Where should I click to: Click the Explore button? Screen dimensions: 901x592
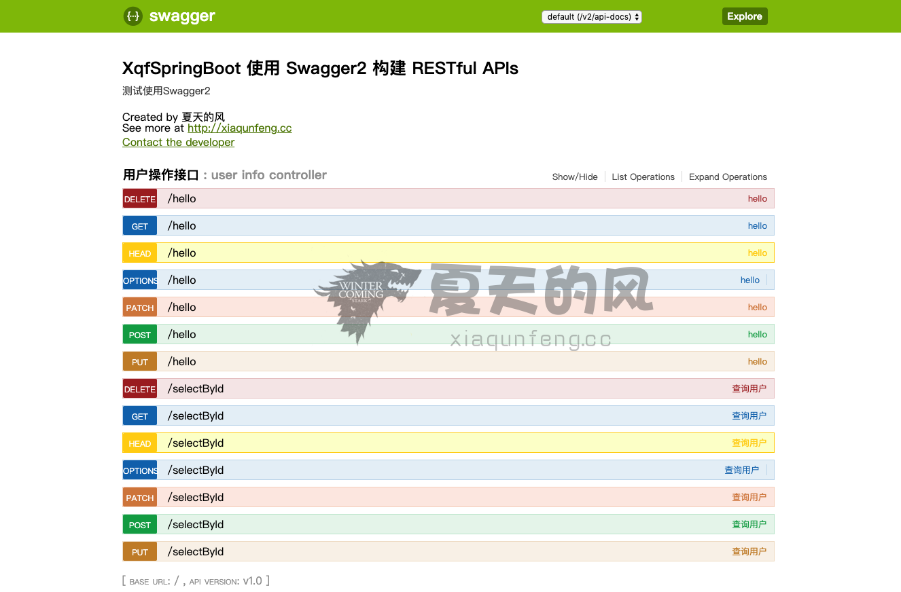tap(745, 16)
